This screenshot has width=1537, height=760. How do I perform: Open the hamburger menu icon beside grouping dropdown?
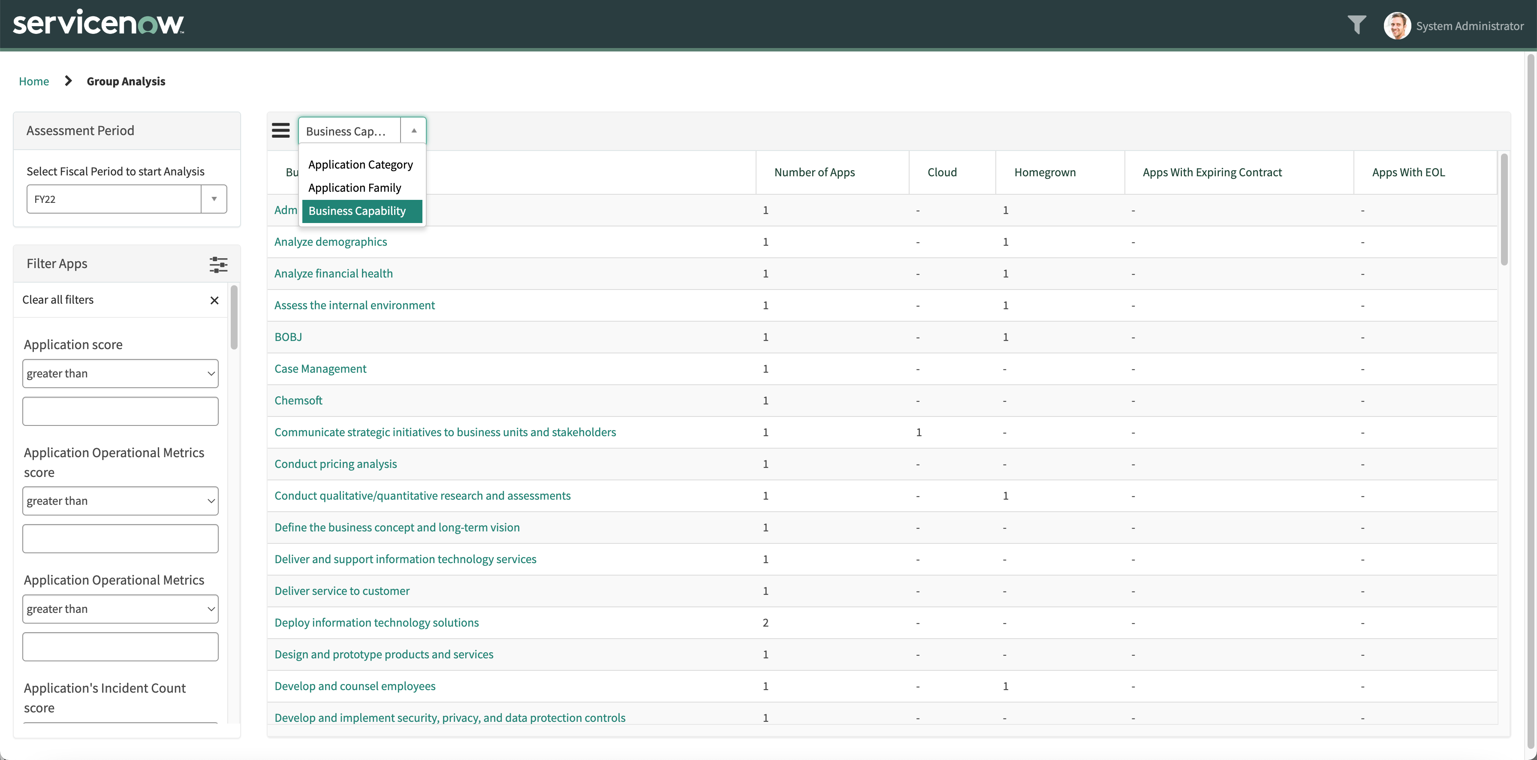[280, 130]
